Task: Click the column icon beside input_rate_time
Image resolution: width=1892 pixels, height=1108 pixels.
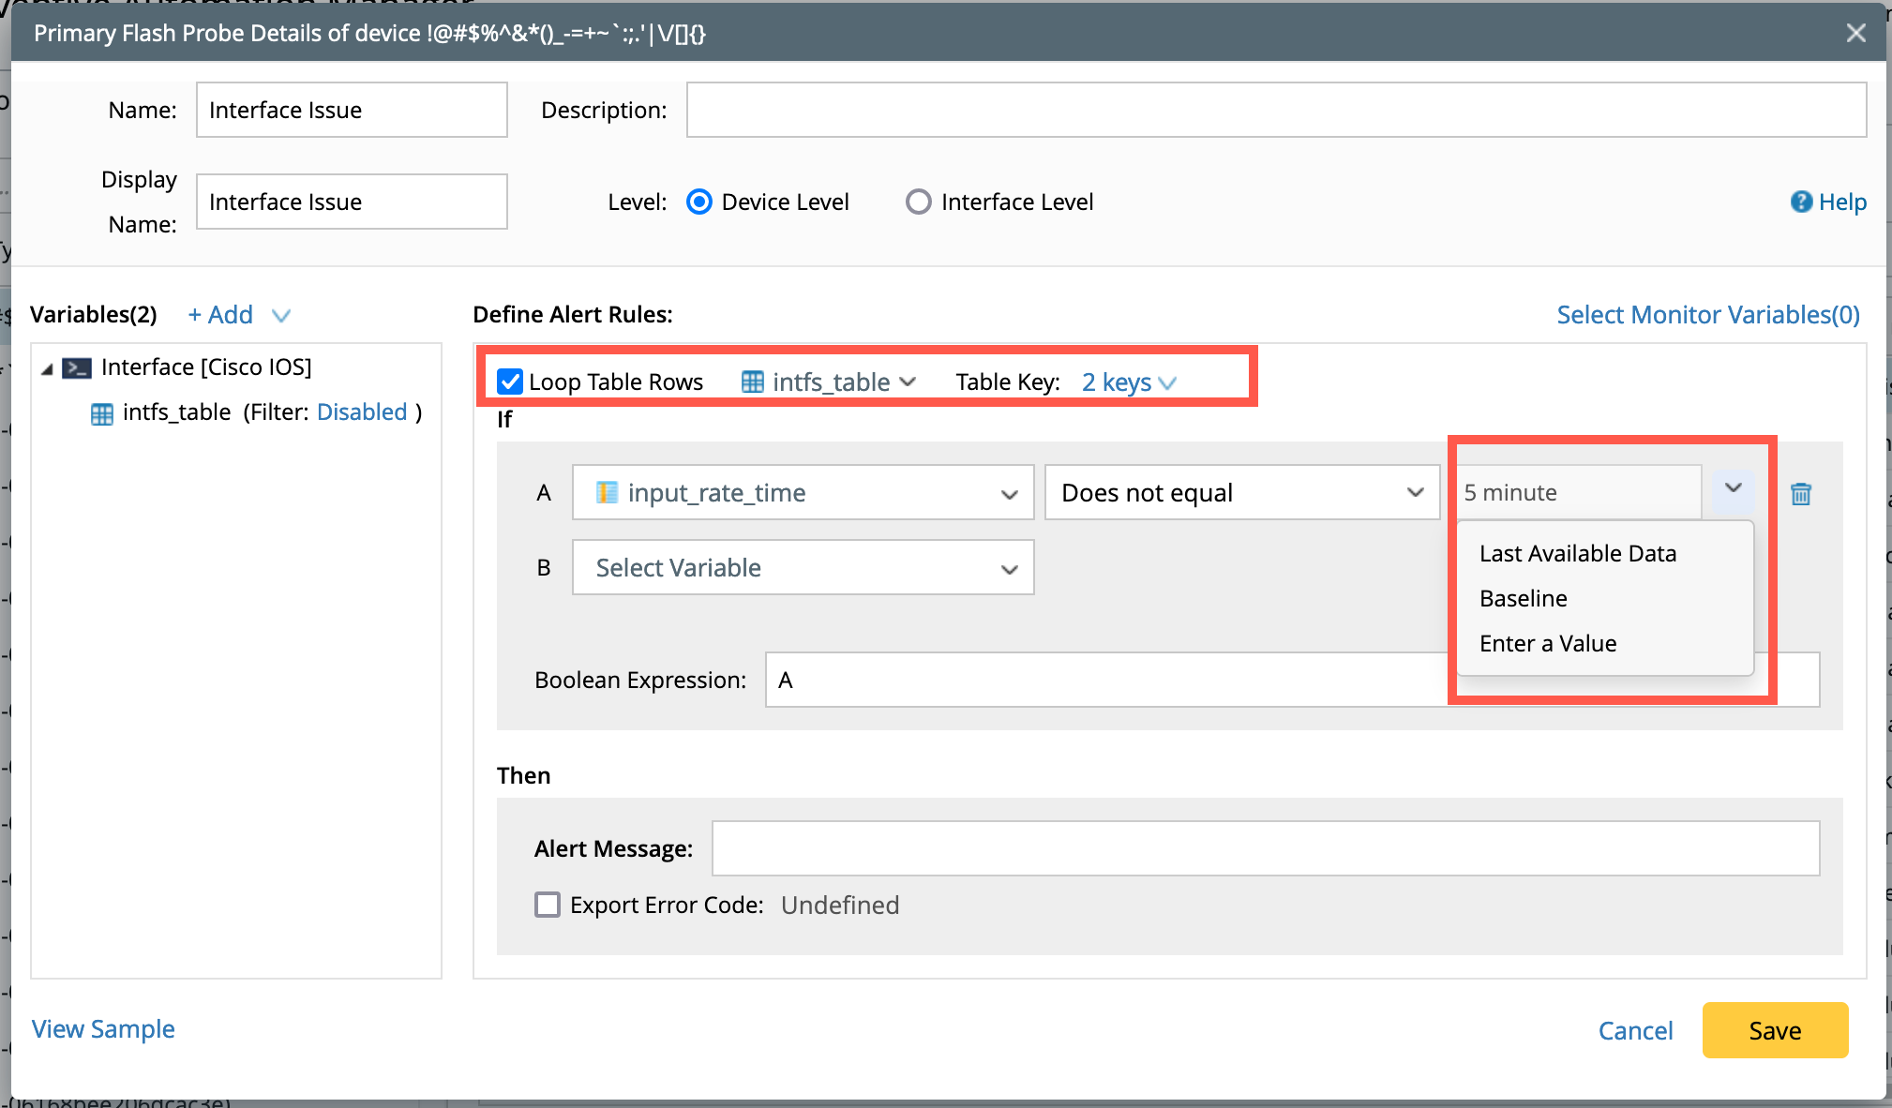Action: 607,492
